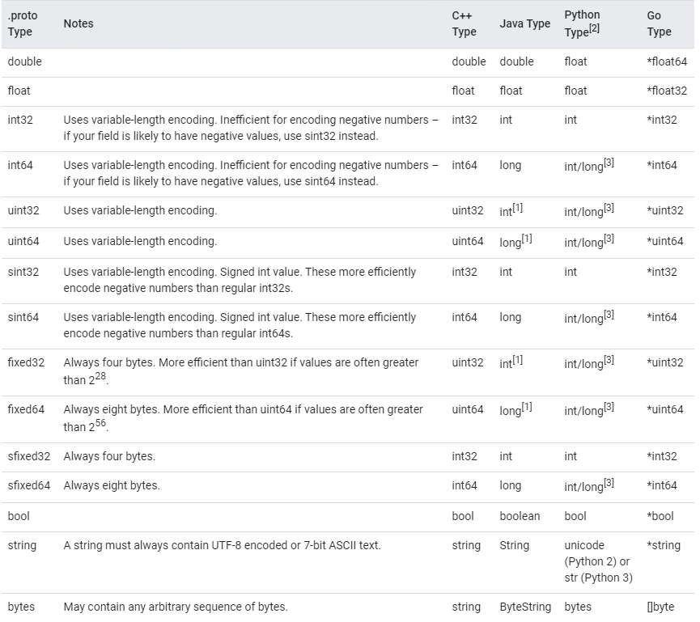Select the "double" cell in .proto Type column
Image resolution: width=700 pixels, height=622 pixels.
[x=24, y=61]
